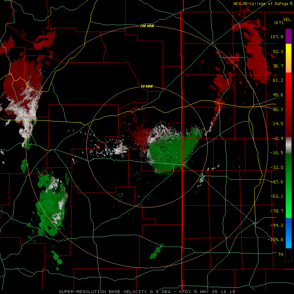Image resolution: width=294 pixels, height=294 pixels.
Task: Pick the gray near-zero segment of the color bar
Action: click(288, 145)
